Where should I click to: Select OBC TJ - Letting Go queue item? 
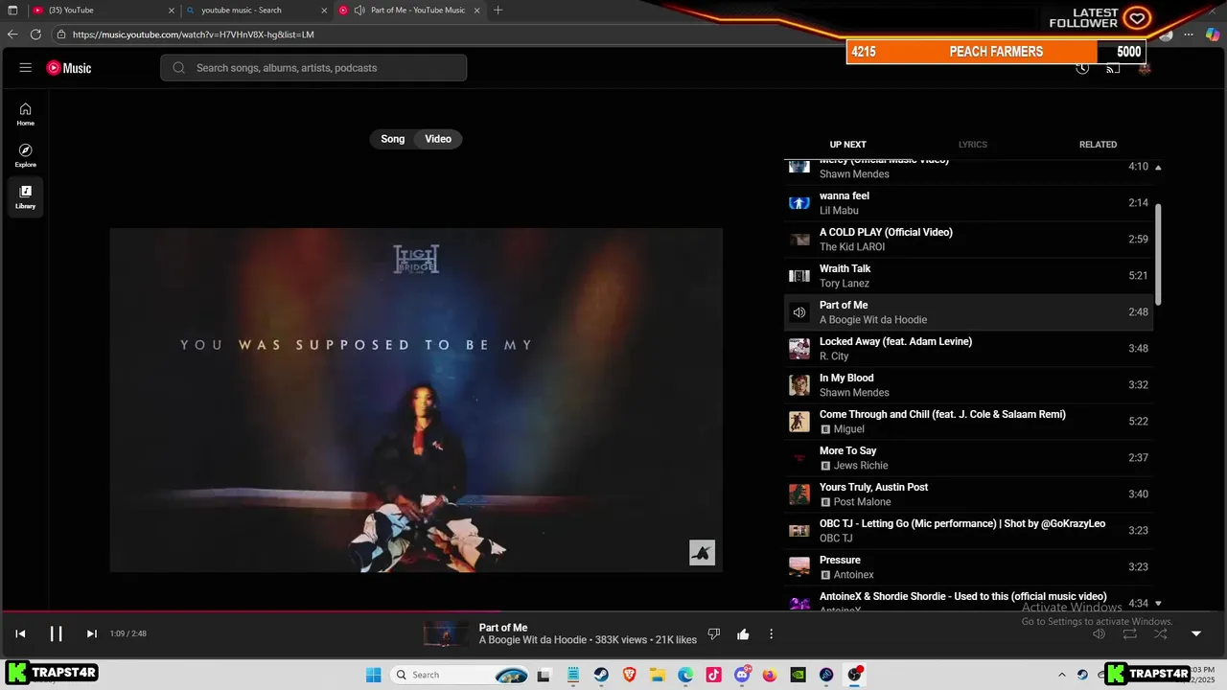pyautogui.click(x=968, y=531)
